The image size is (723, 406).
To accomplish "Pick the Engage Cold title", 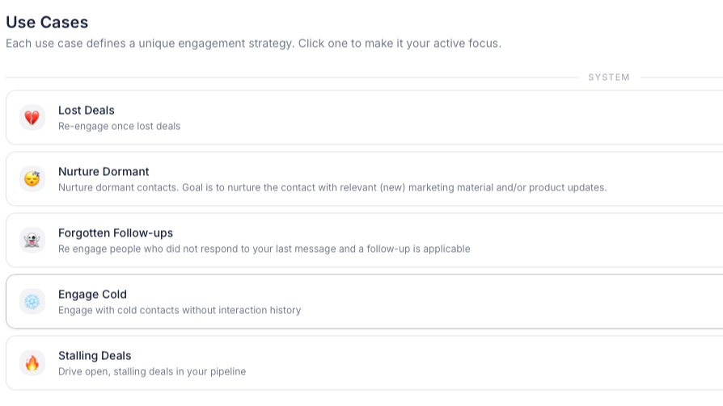I will click(x=92, y=295).
